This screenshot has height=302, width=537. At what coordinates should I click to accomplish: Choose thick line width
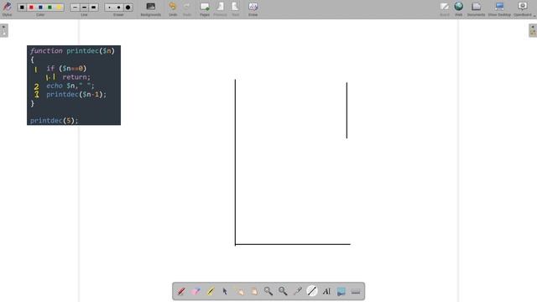click(x=93, y=8)
